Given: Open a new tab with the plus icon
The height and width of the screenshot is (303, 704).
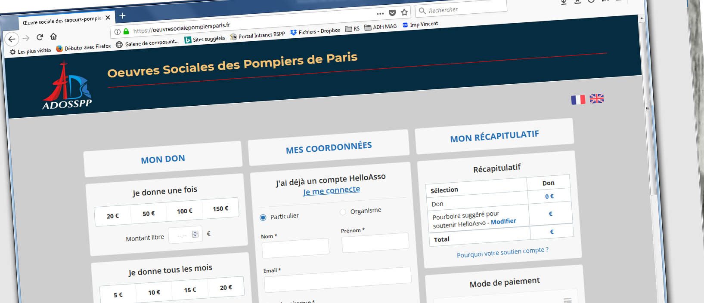Looking at the screenshot, I should click(x=122, y=16).
